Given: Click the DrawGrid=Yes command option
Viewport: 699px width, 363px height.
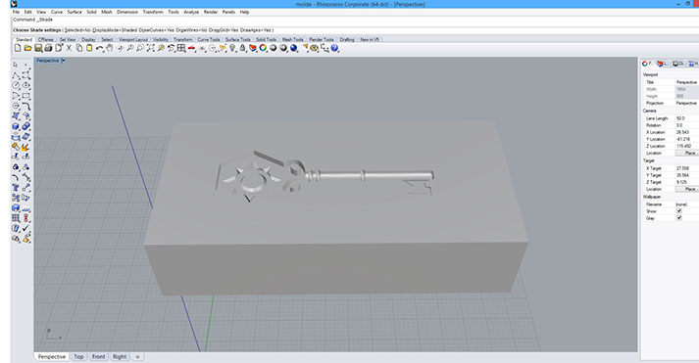Looking at the screenshot, I should point(223,30).
